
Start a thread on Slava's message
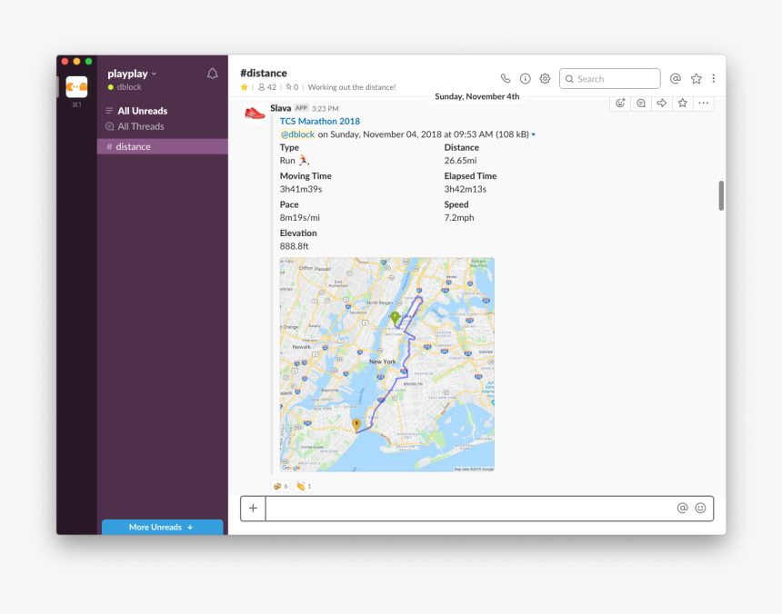tap(641, 103)
